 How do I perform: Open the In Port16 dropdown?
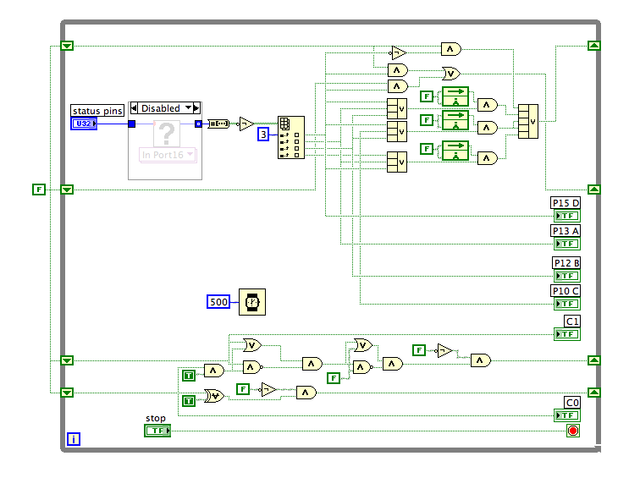[166, 154]
